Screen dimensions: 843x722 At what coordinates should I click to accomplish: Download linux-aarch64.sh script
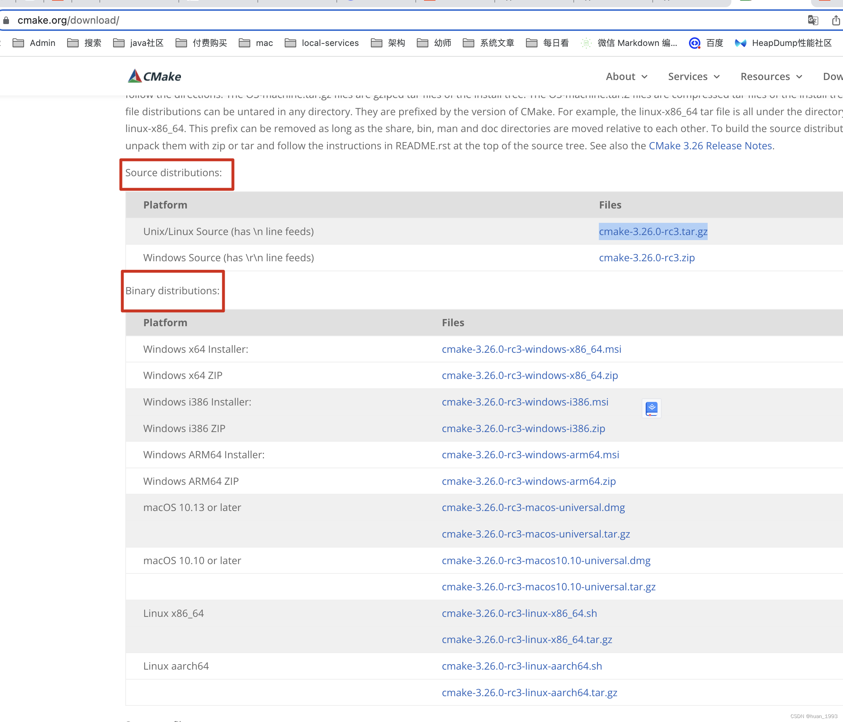pyautogui.click(x=522, y=666)
